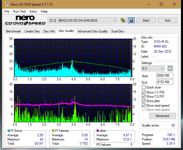Click the Speed value 3.34 X

(x=171, y=144)
